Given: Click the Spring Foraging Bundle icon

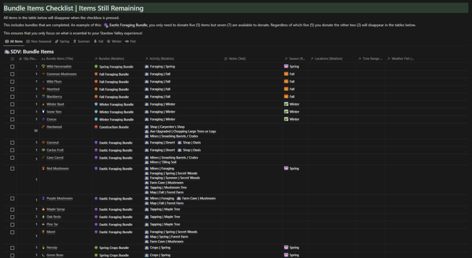Looking at the screenshot, I should point(96,67).
